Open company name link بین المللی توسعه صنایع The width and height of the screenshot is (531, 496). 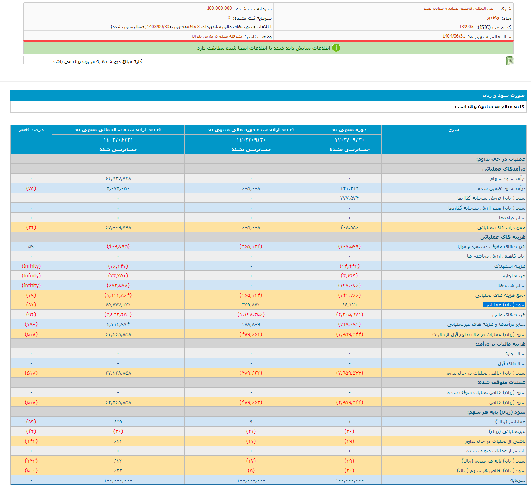click(458, 8)
